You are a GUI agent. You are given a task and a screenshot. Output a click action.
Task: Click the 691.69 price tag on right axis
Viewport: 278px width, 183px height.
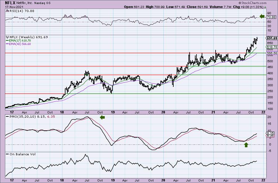(x=272, y=38)
